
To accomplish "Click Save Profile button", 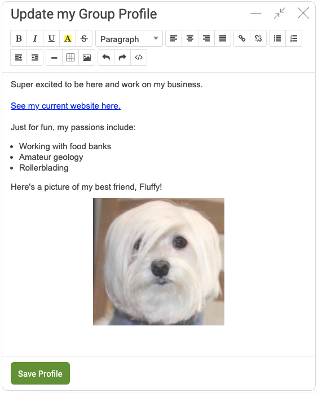I will click(x=40, y=373).
